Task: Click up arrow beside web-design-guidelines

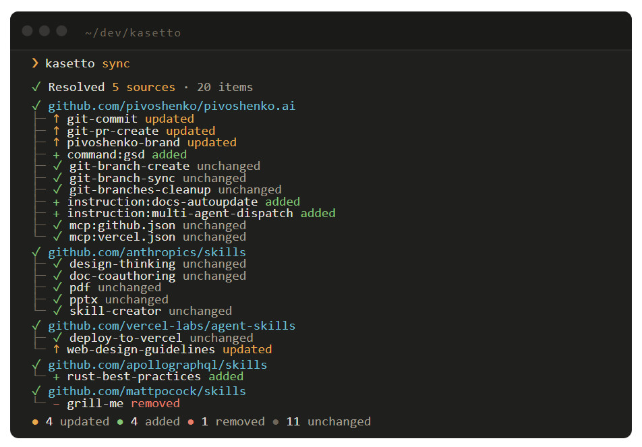Action: coord(57,349)
